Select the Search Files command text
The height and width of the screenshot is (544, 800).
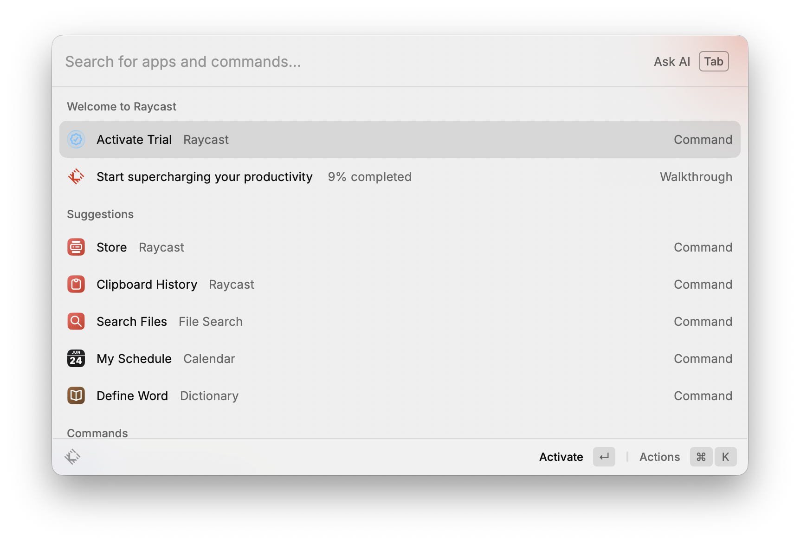[132, 322]
